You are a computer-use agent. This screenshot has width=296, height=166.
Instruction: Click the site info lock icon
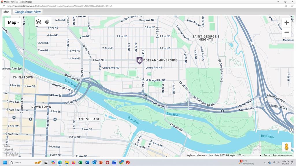click(x=4, y=6)
